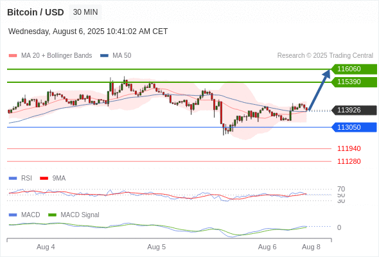Click the RSI legend label
The width and height of the screenshot is (379, 257).
point(26,179)
